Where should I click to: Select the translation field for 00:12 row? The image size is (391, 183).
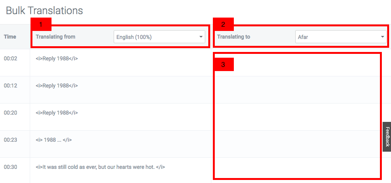[x=297, y=90]
